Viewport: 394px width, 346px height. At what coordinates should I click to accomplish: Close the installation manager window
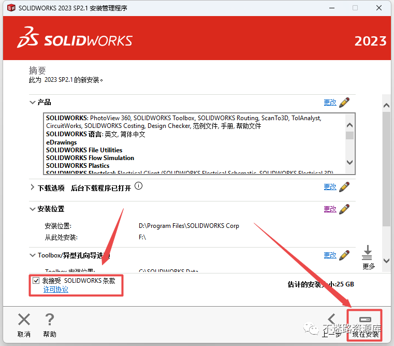(x=379, y=8)
